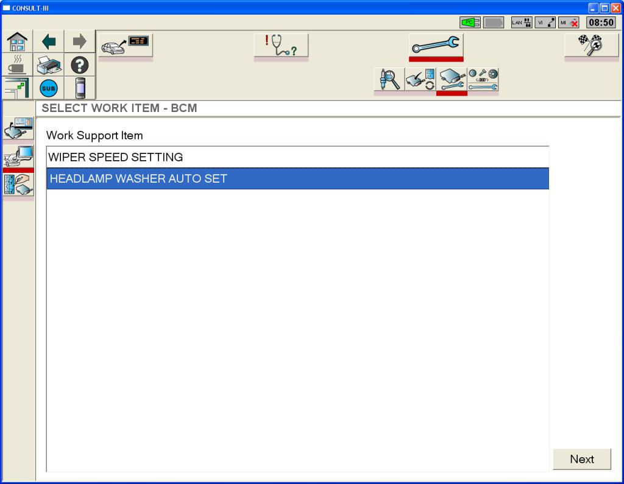Click the Home icon
This screenshot has height=484, width=624.
(x=16, y=41)
